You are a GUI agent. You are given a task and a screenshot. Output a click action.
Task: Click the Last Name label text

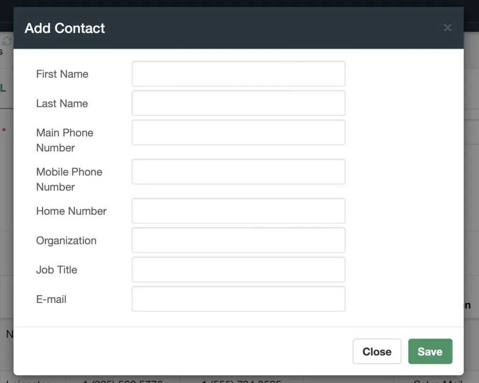point(62,103)
